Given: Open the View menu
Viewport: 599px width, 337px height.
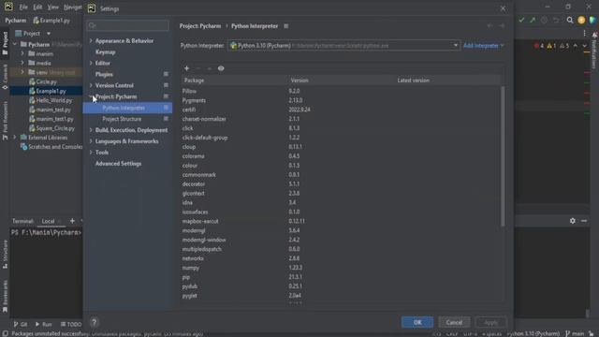Looking at the screenshot, I should coord(52,7).
